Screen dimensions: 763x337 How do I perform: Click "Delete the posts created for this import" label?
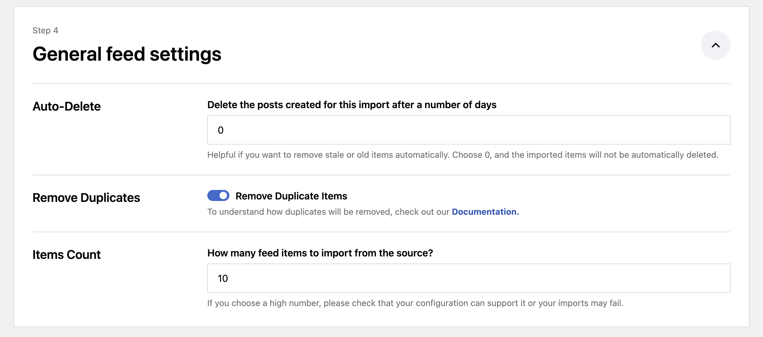click(352, 104)
